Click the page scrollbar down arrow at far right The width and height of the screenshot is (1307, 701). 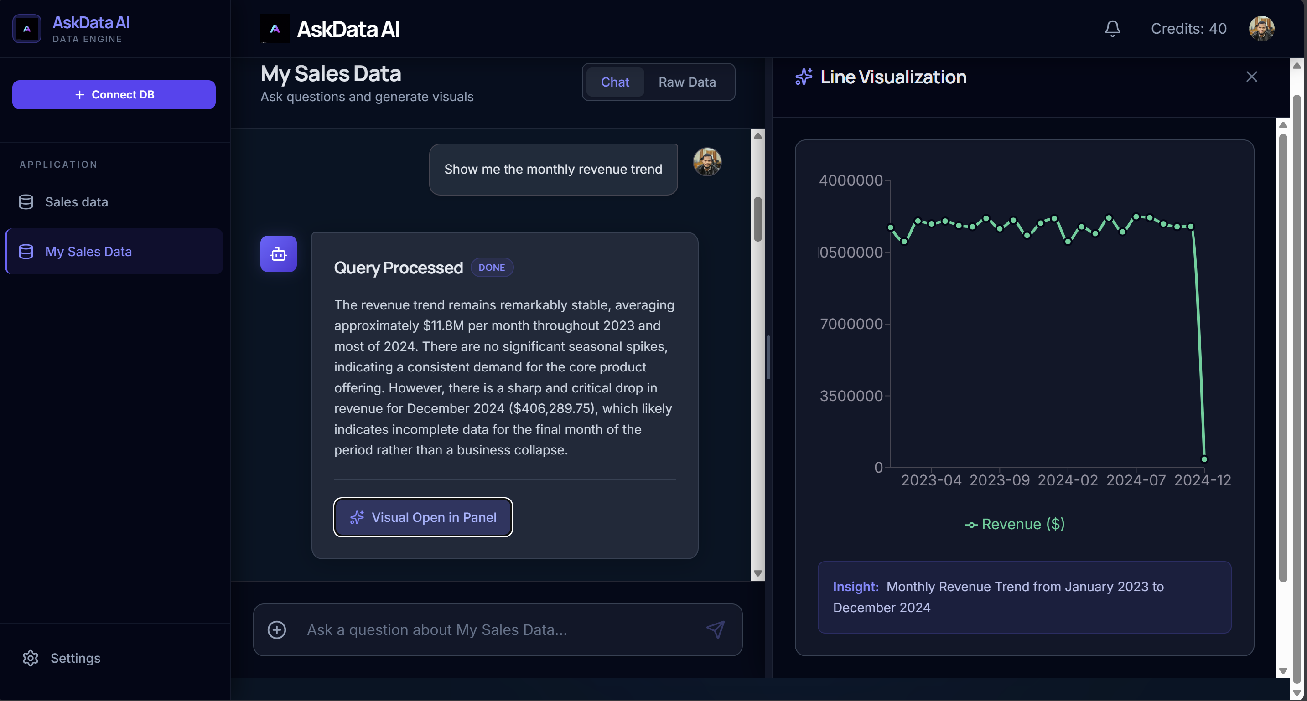pyautogui.click(x=1297, y=692)
